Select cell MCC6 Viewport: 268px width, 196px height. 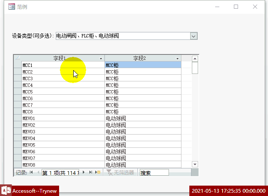click(x=63, y=98)
